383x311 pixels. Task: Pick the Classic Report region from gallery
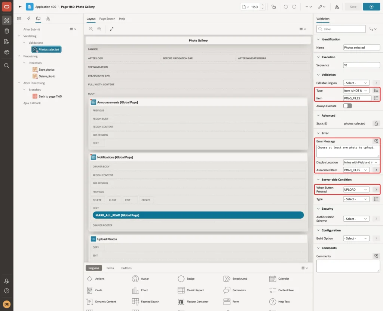[x=191, y=290]
